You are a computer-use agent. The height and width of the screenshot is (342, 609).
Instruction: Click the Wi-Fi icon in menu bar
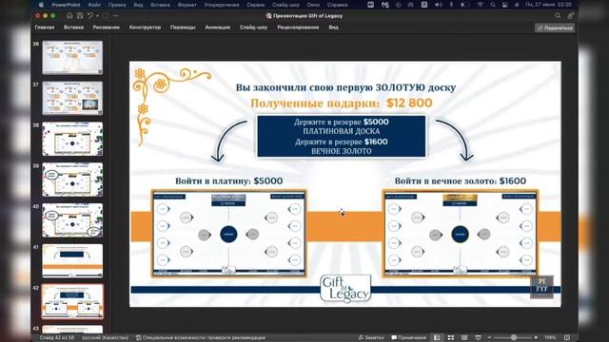(481, 5)
